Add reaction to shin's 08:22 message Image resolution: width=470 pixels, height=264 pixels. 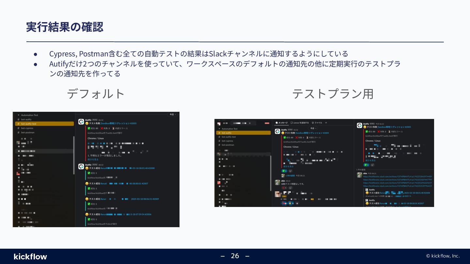point(290,188)
